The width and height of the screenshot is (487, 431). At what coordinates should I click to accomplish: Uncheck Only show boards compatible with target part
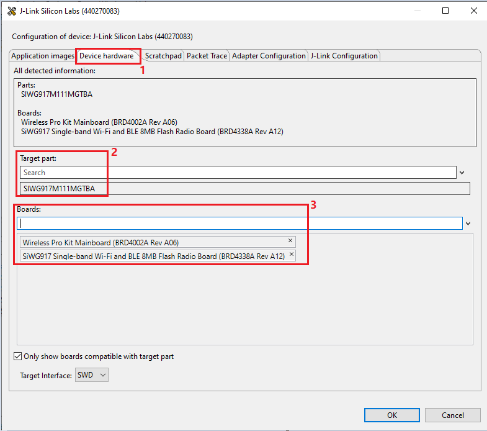pos(17,356)
